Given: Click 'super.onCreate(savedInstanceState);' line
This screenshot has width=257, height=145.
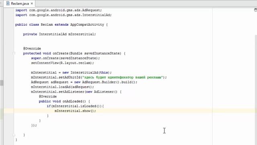Looking at the screenshot, I should pyautogui.click(x=65, y=58).
